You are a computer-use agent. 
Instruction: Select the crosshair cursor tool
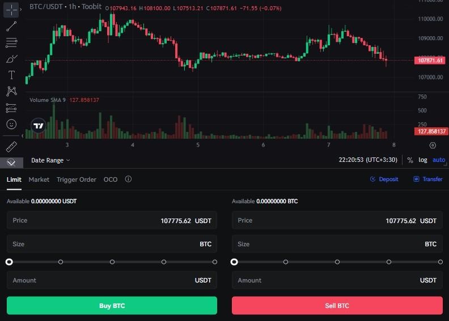tap(11, 10)
